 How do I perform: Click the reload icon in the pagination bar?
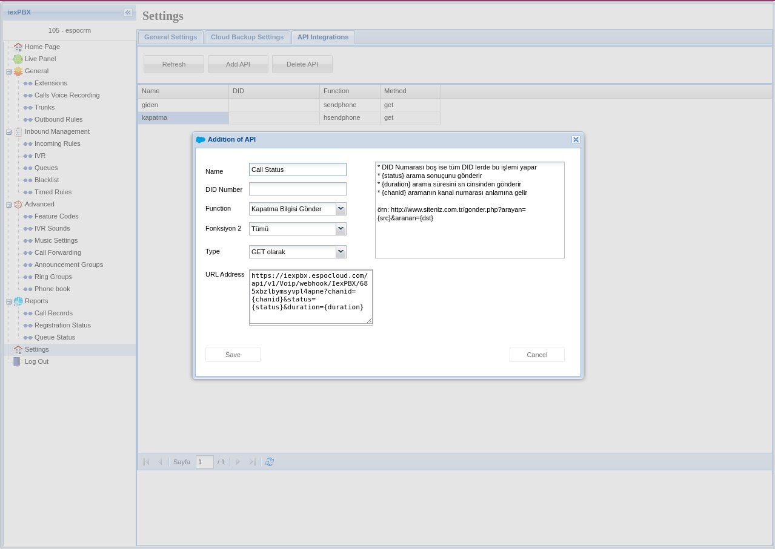coord(269,461)
